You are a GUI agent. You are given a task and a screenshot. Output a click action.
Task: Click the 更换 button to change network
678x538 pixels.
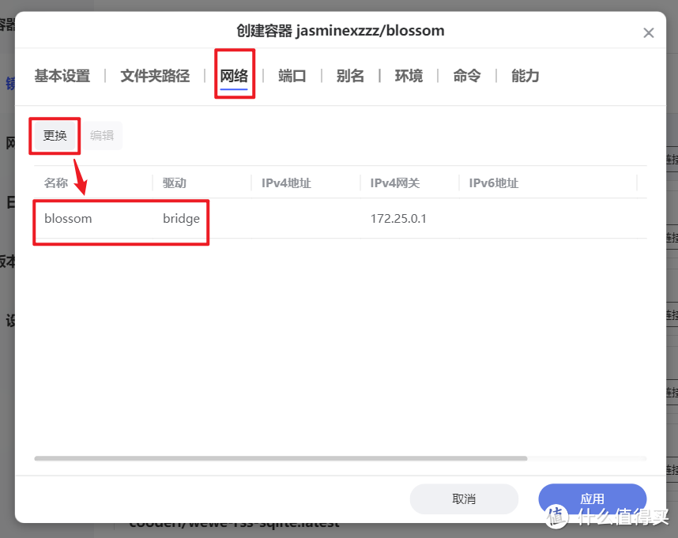pos(55,135)
